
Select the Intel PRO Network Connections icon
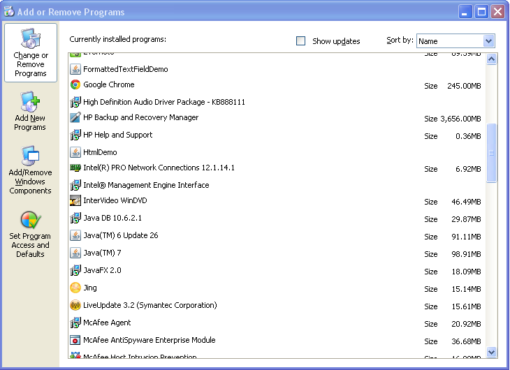[75, 168]
